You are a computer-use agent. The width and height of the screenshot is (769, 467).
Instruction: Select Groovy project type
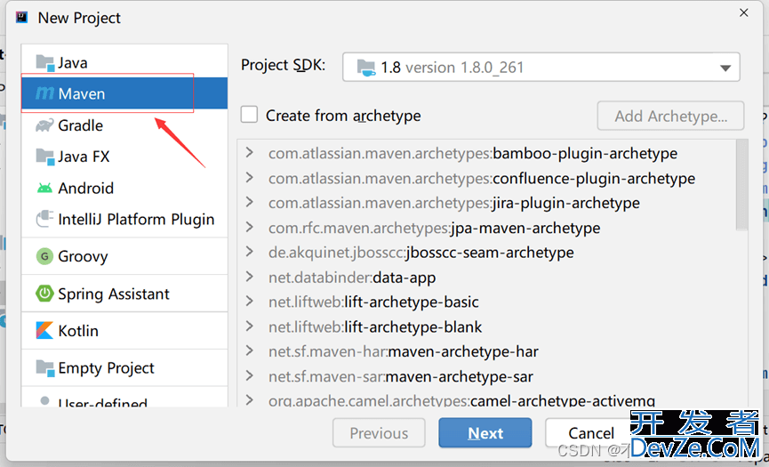tap(124, 256)
